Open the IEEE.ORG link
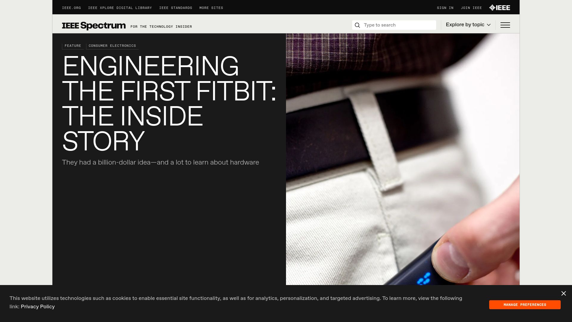This screenshot has height=322, width=572. (x=71, y=8)
